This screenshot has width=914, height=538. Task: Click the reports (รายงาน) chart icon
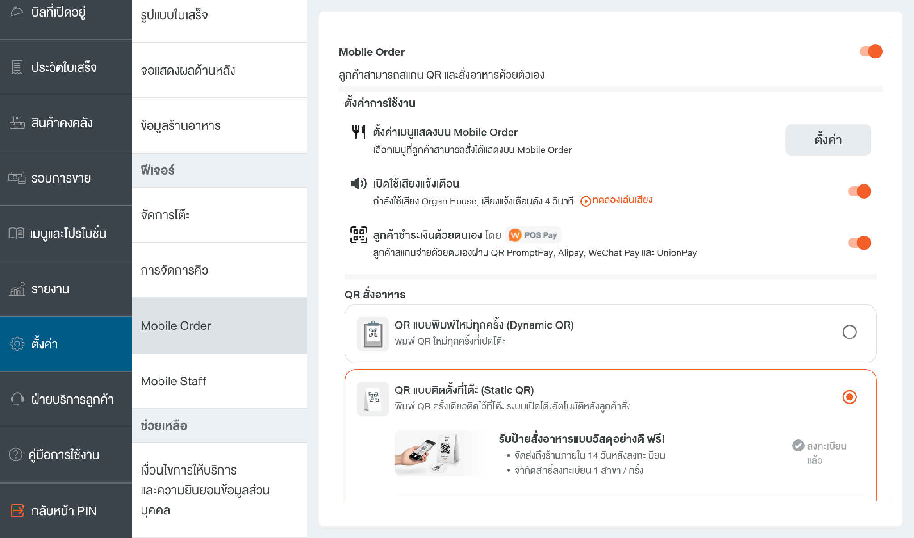pyautogui.click(x=17, y=289)
